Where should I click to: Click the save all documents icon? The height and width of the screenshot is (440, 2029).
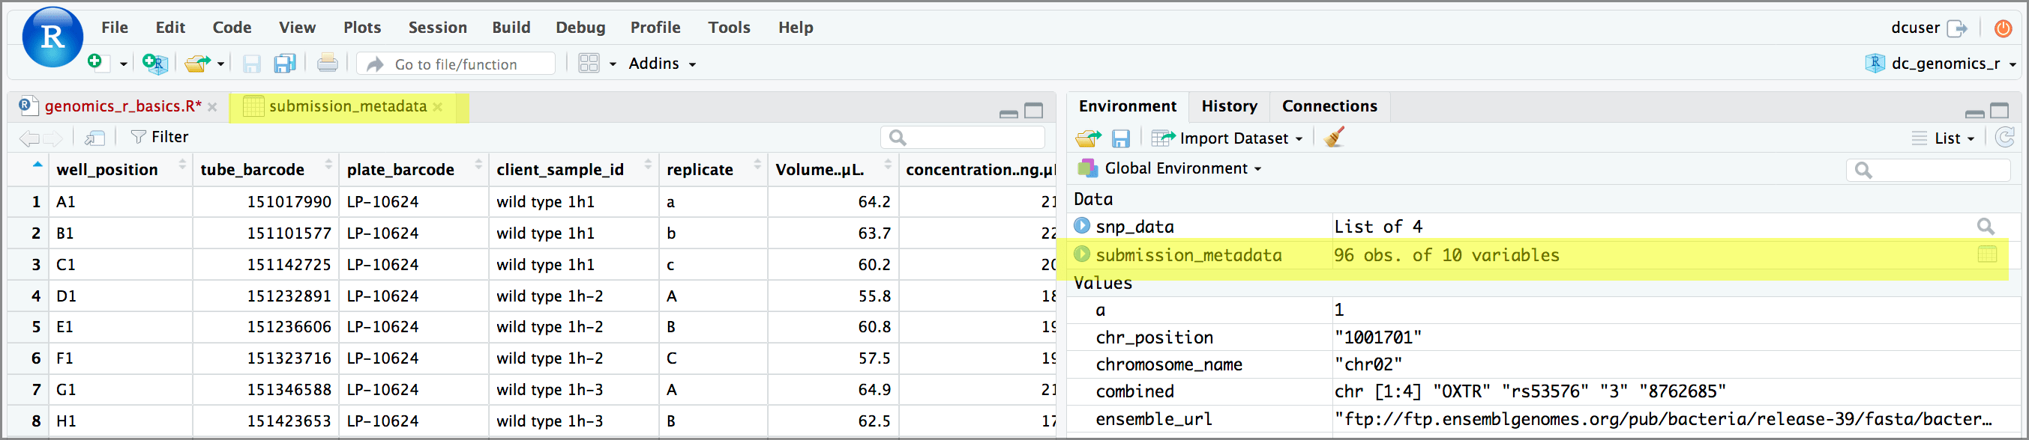(x=284, y=63)
